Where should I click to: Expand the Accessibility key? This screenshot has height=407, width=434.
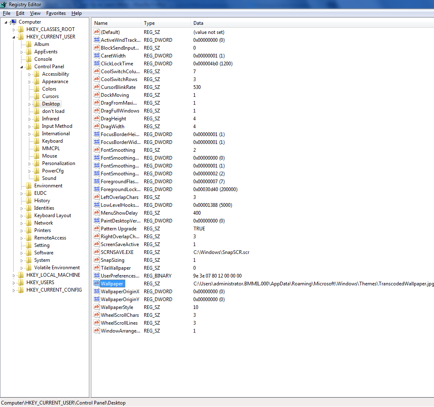(x=29, y=74)
